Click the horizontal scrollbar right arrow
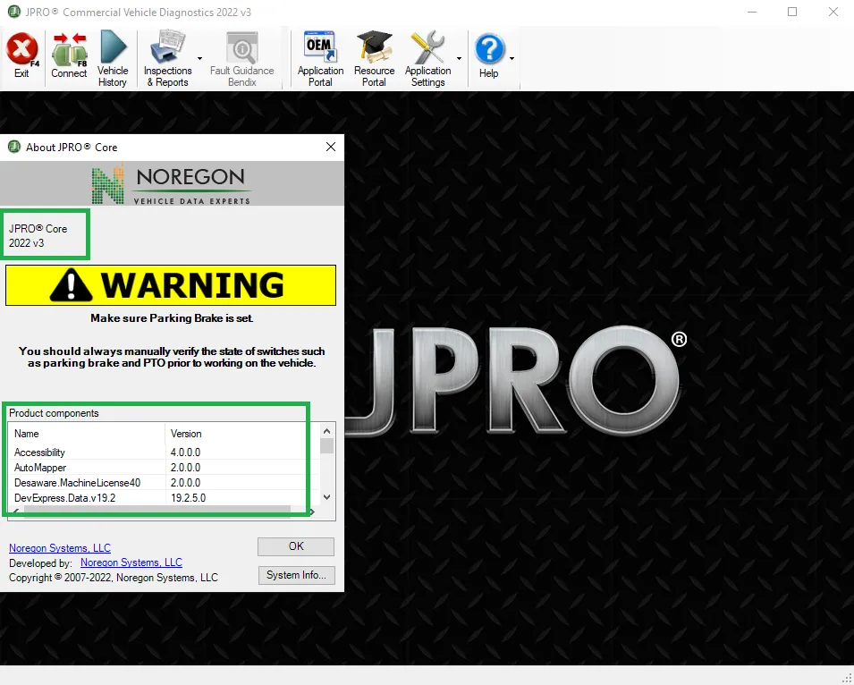Image resolution: width=854 pixels, height=685 pixels. (x=312, y=512)
